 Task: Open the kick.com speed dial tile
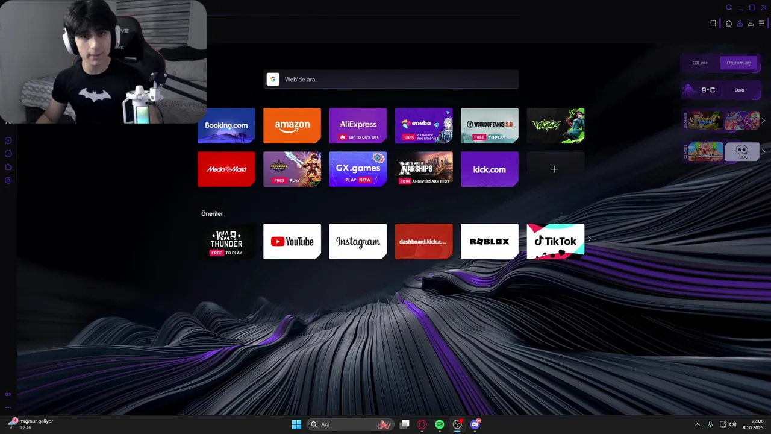pos(490,169)
